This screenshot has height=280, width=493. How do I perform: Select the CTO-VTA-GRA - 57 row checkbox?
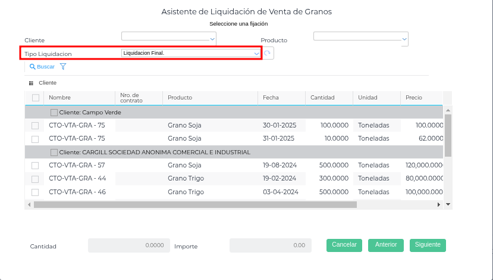35,166
